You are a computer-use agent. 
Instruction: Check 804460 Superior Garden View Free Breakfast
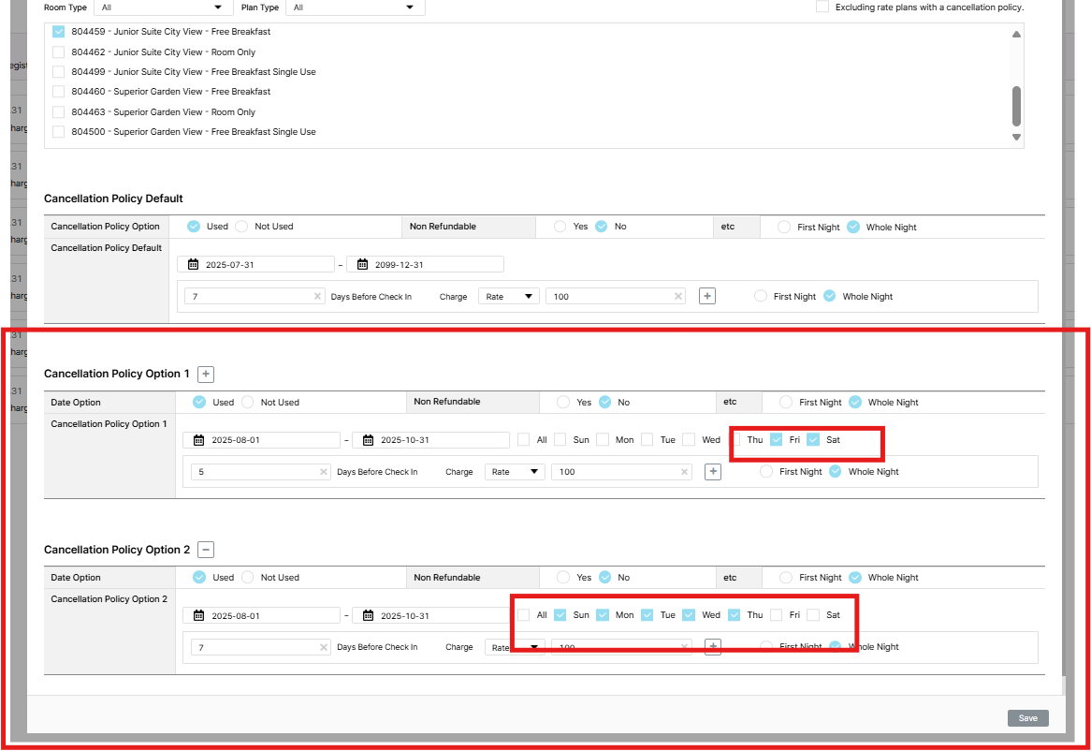pos(58,91)
